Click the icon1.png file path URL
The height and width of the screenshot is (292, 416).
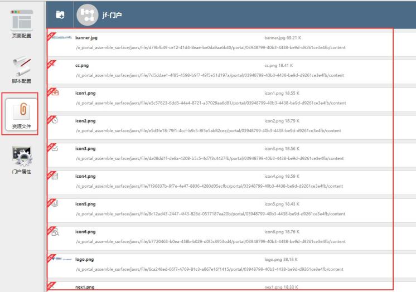(211, 103)
